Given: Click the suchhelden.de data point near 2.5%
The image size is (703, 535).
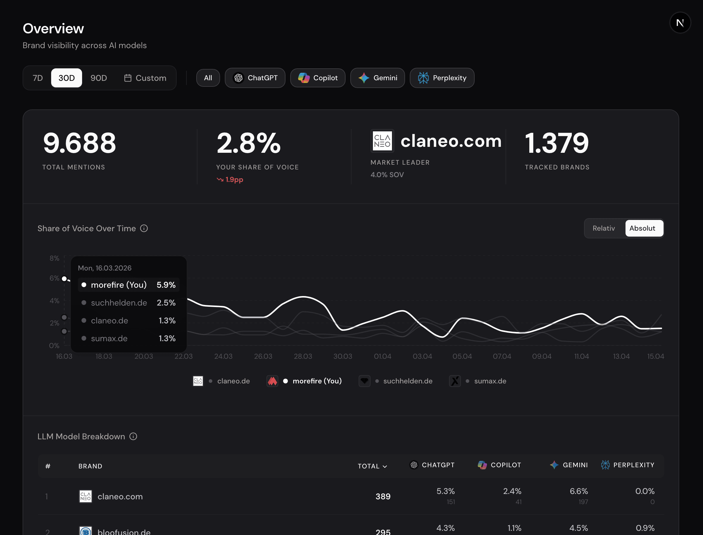Looking at the screenshot, I should (64, 317).
